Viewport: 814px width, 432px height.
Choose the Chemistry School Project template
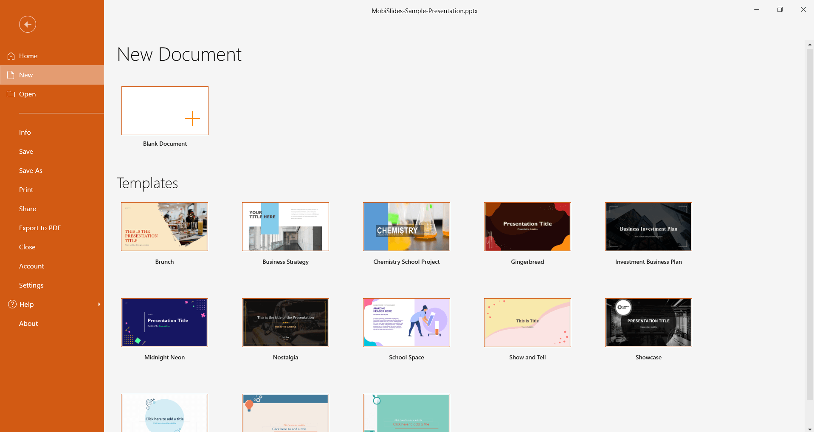pyautogui.click(x=407, y=227)
